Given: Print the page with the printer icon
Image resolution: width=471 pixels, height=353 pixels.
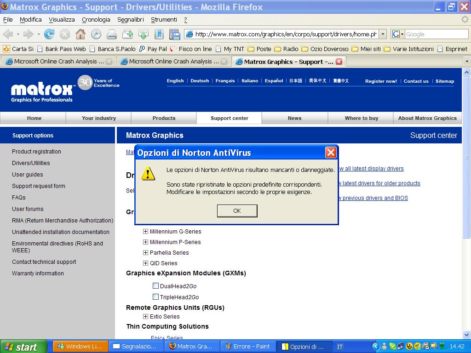Looking at the screenshot, I should [x=112, y=34].
